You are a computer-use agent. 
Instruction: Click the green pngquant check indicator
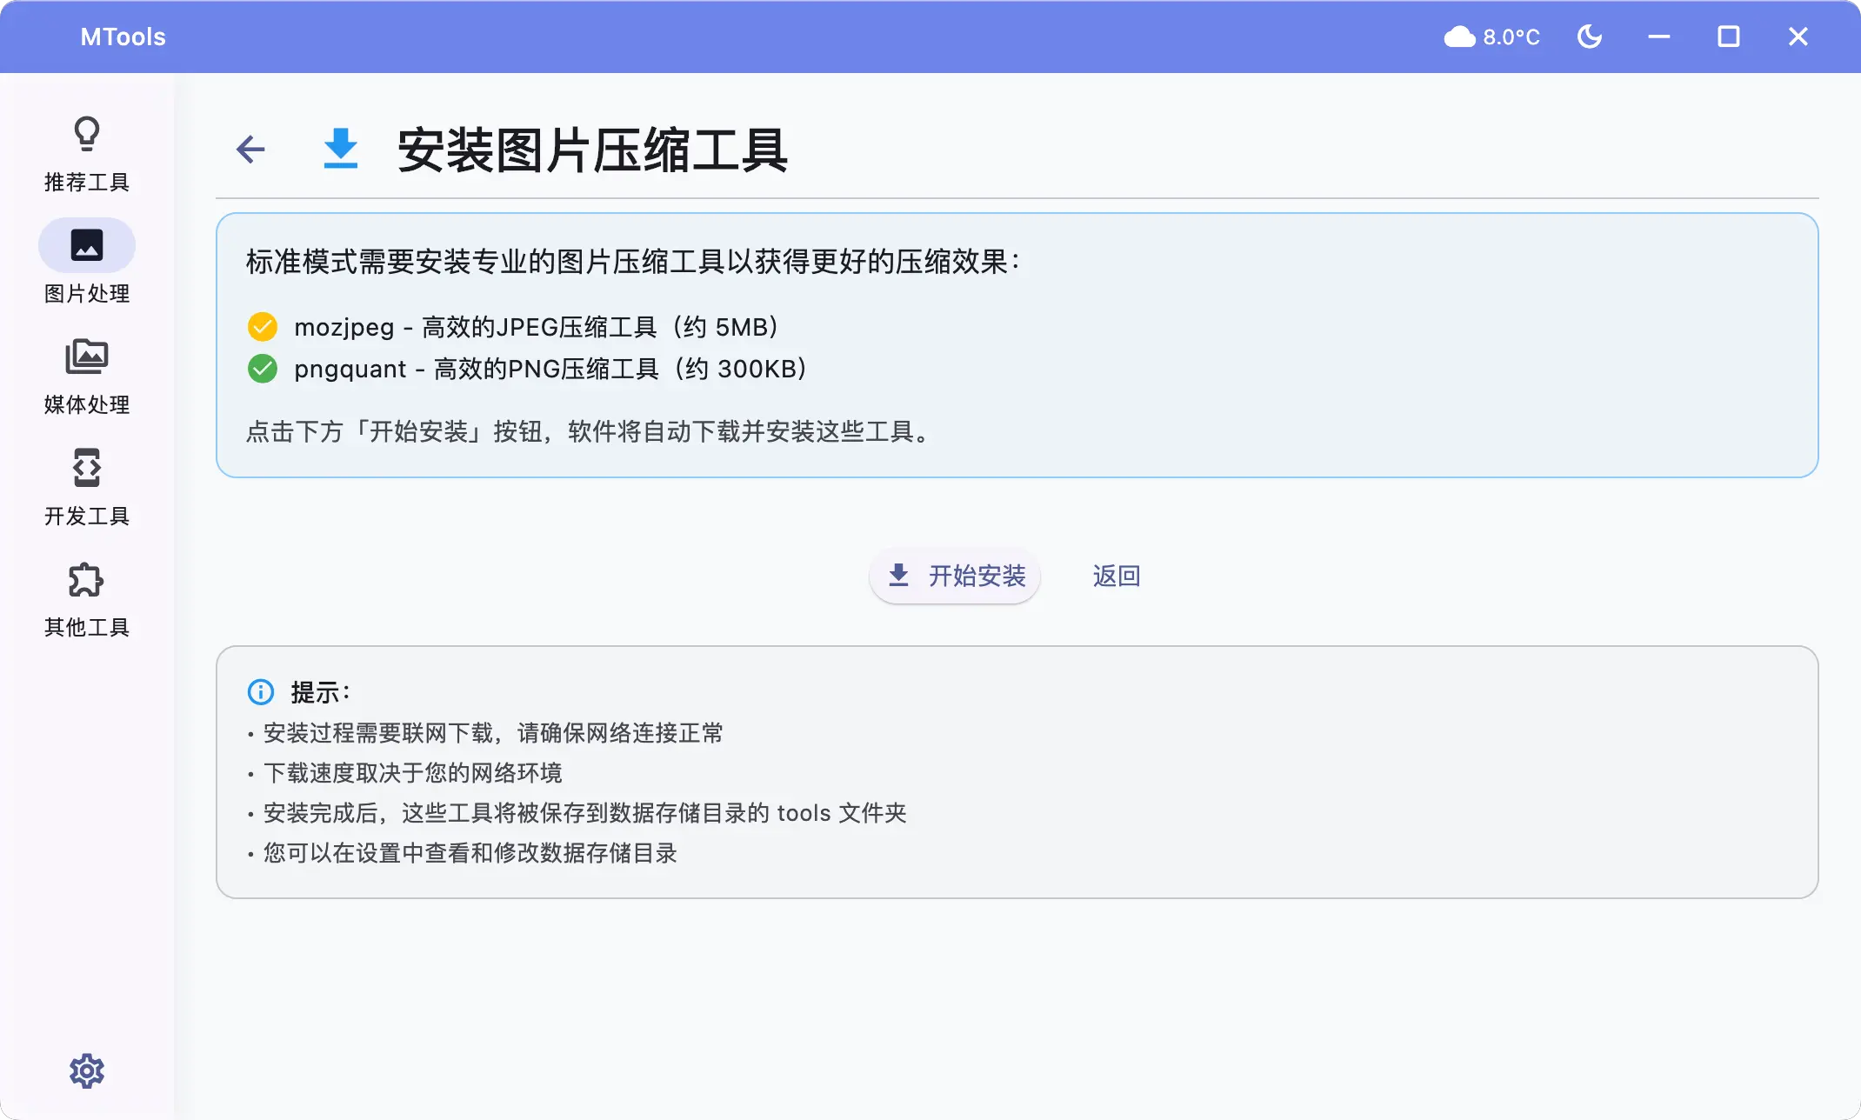pyautogui.click(x=262, y=369)
